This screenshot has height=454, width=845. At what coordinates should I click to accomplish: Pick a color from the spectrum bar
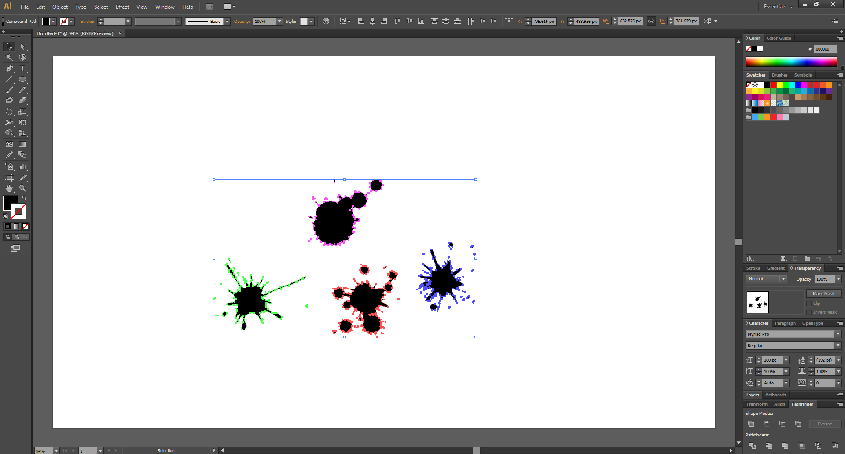(x=791, y=62)
